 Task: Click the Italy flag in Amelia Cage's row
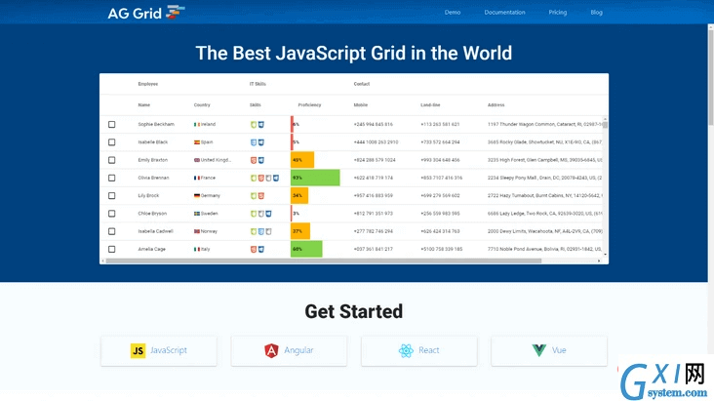pyautogui.click(x=197, y=249)
